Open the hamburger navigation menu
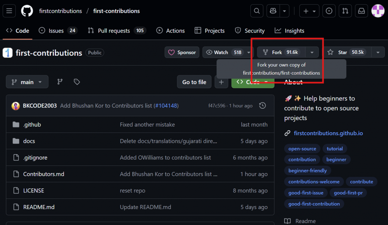This screenshot has height=225, width=388. pyautogui.click(x=9, y=11)
